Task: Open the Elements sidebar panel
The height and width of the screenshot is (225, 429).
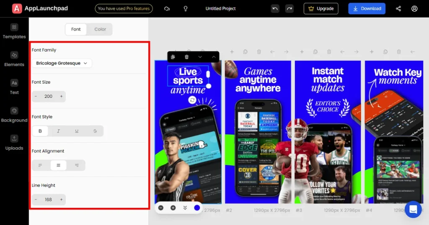Action: (14, 59)
